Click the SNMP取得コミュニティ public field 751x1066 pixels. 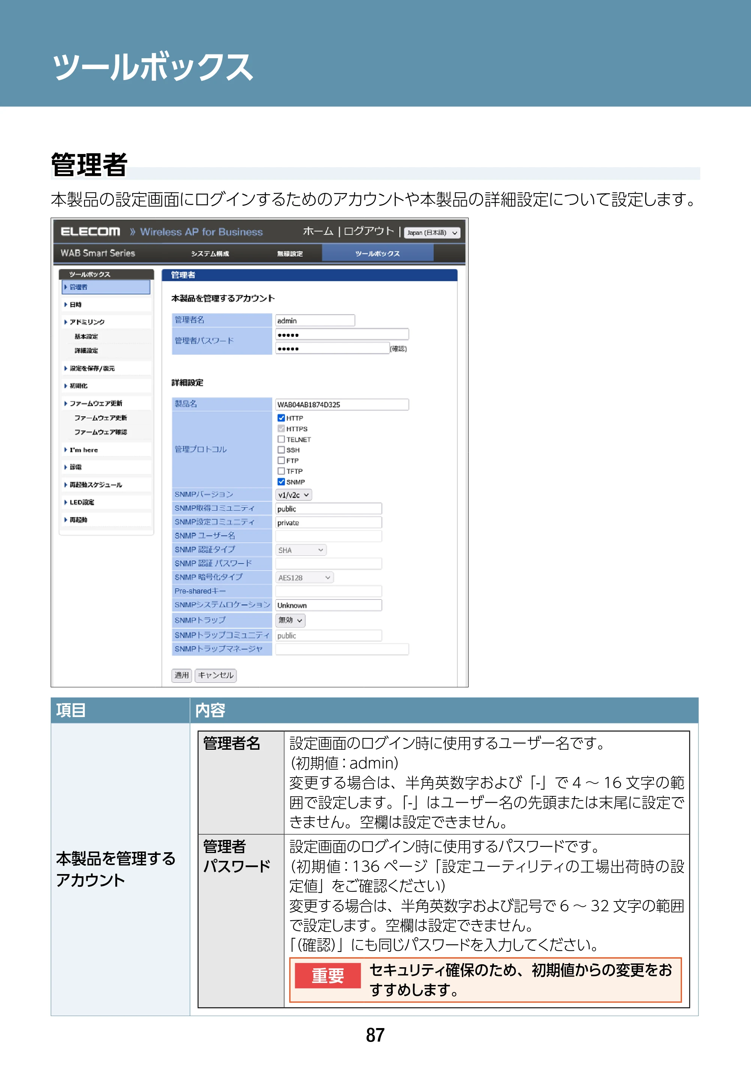tap(329, 509)
